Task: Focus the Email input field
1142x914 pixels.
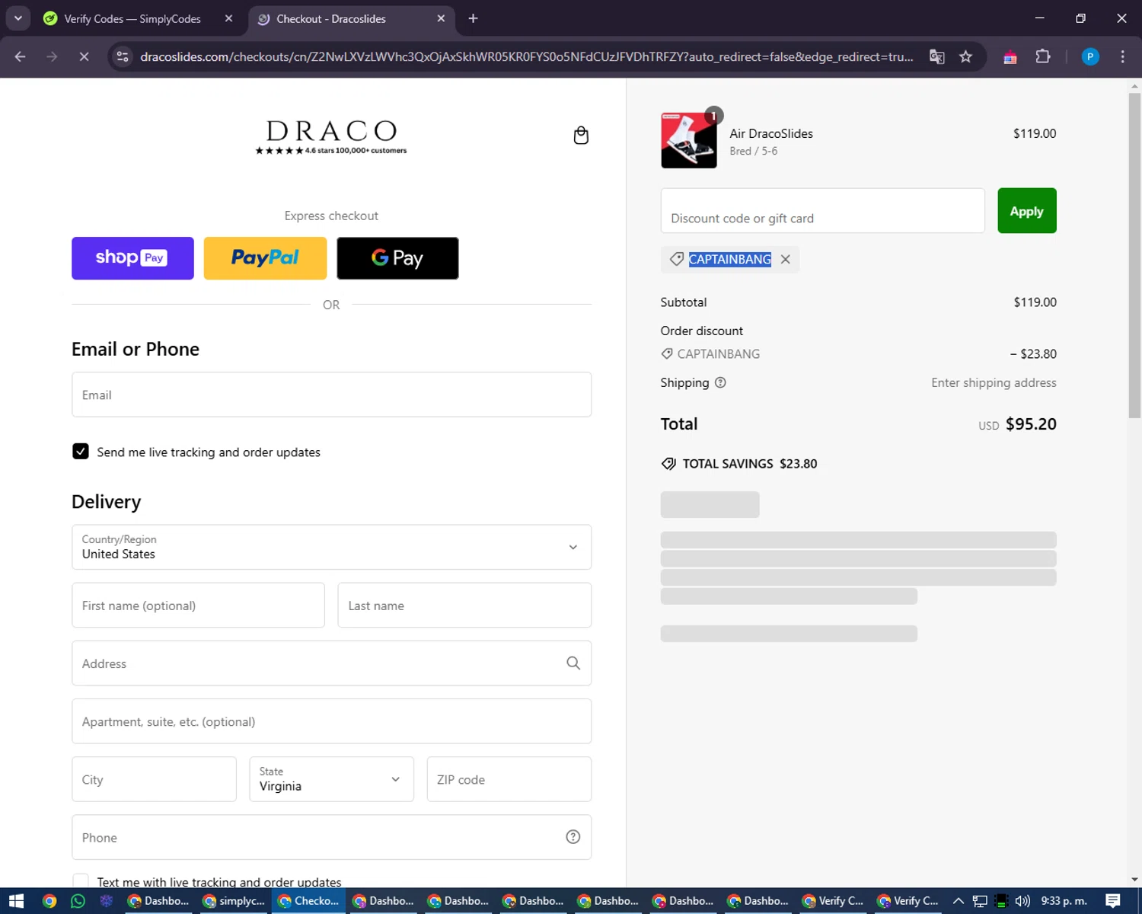Action: click(331, 395)
